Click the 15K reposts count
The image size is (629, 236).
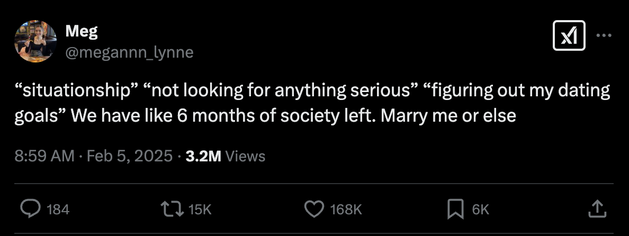(200, 210)
